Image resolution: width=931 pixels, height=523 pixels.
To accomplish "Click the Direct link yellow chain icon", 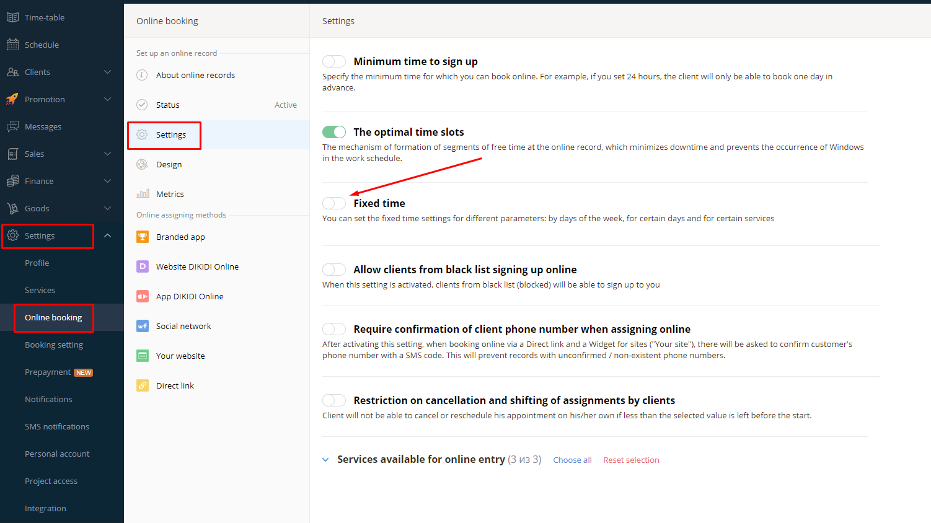I will [x=143, y=385].
